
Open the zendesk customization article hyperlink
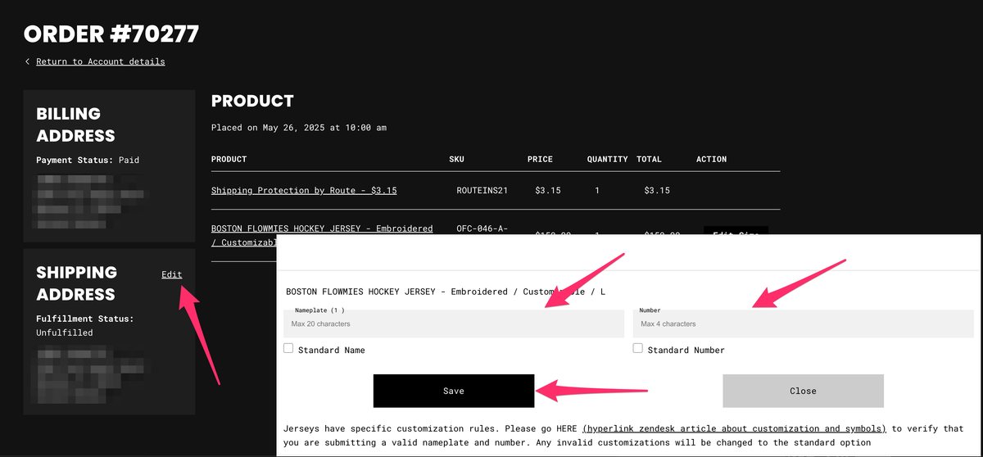734,428
